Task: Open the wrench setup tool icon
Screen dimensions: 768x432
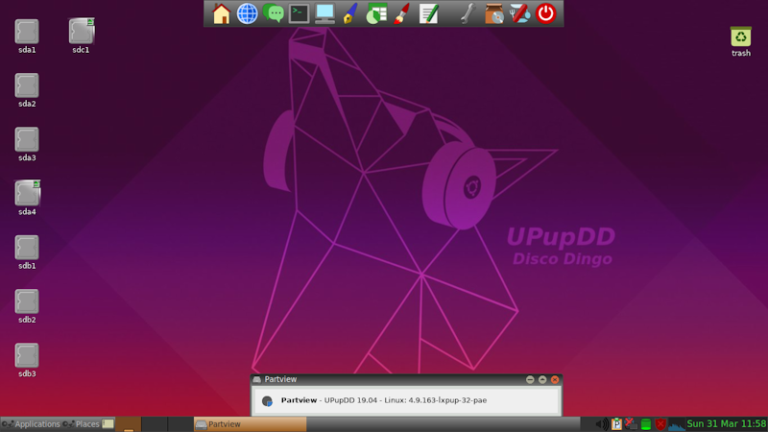Action: click(x=468, y=13)
